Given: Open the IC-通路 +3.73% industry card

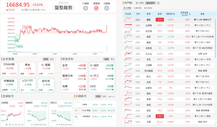Looking at the screenshot, I should tap(46, 69).
